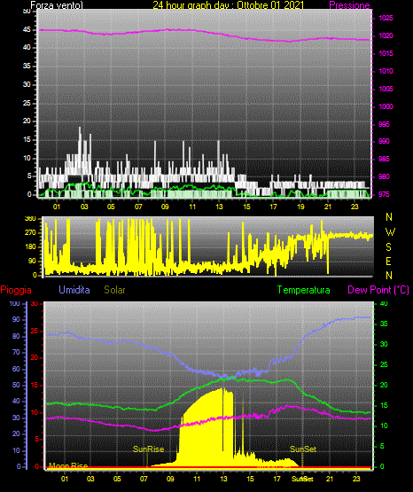Image resolution: width=413 pixels, height=492 pixels.
Task: Click the 180 value on wind-direction axis
Action: [30, 247]
